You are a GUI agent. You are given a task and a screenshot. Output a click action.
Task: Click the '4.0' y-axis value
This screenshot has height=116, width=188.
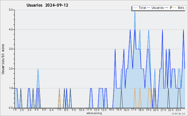click(x=11, y=29)
